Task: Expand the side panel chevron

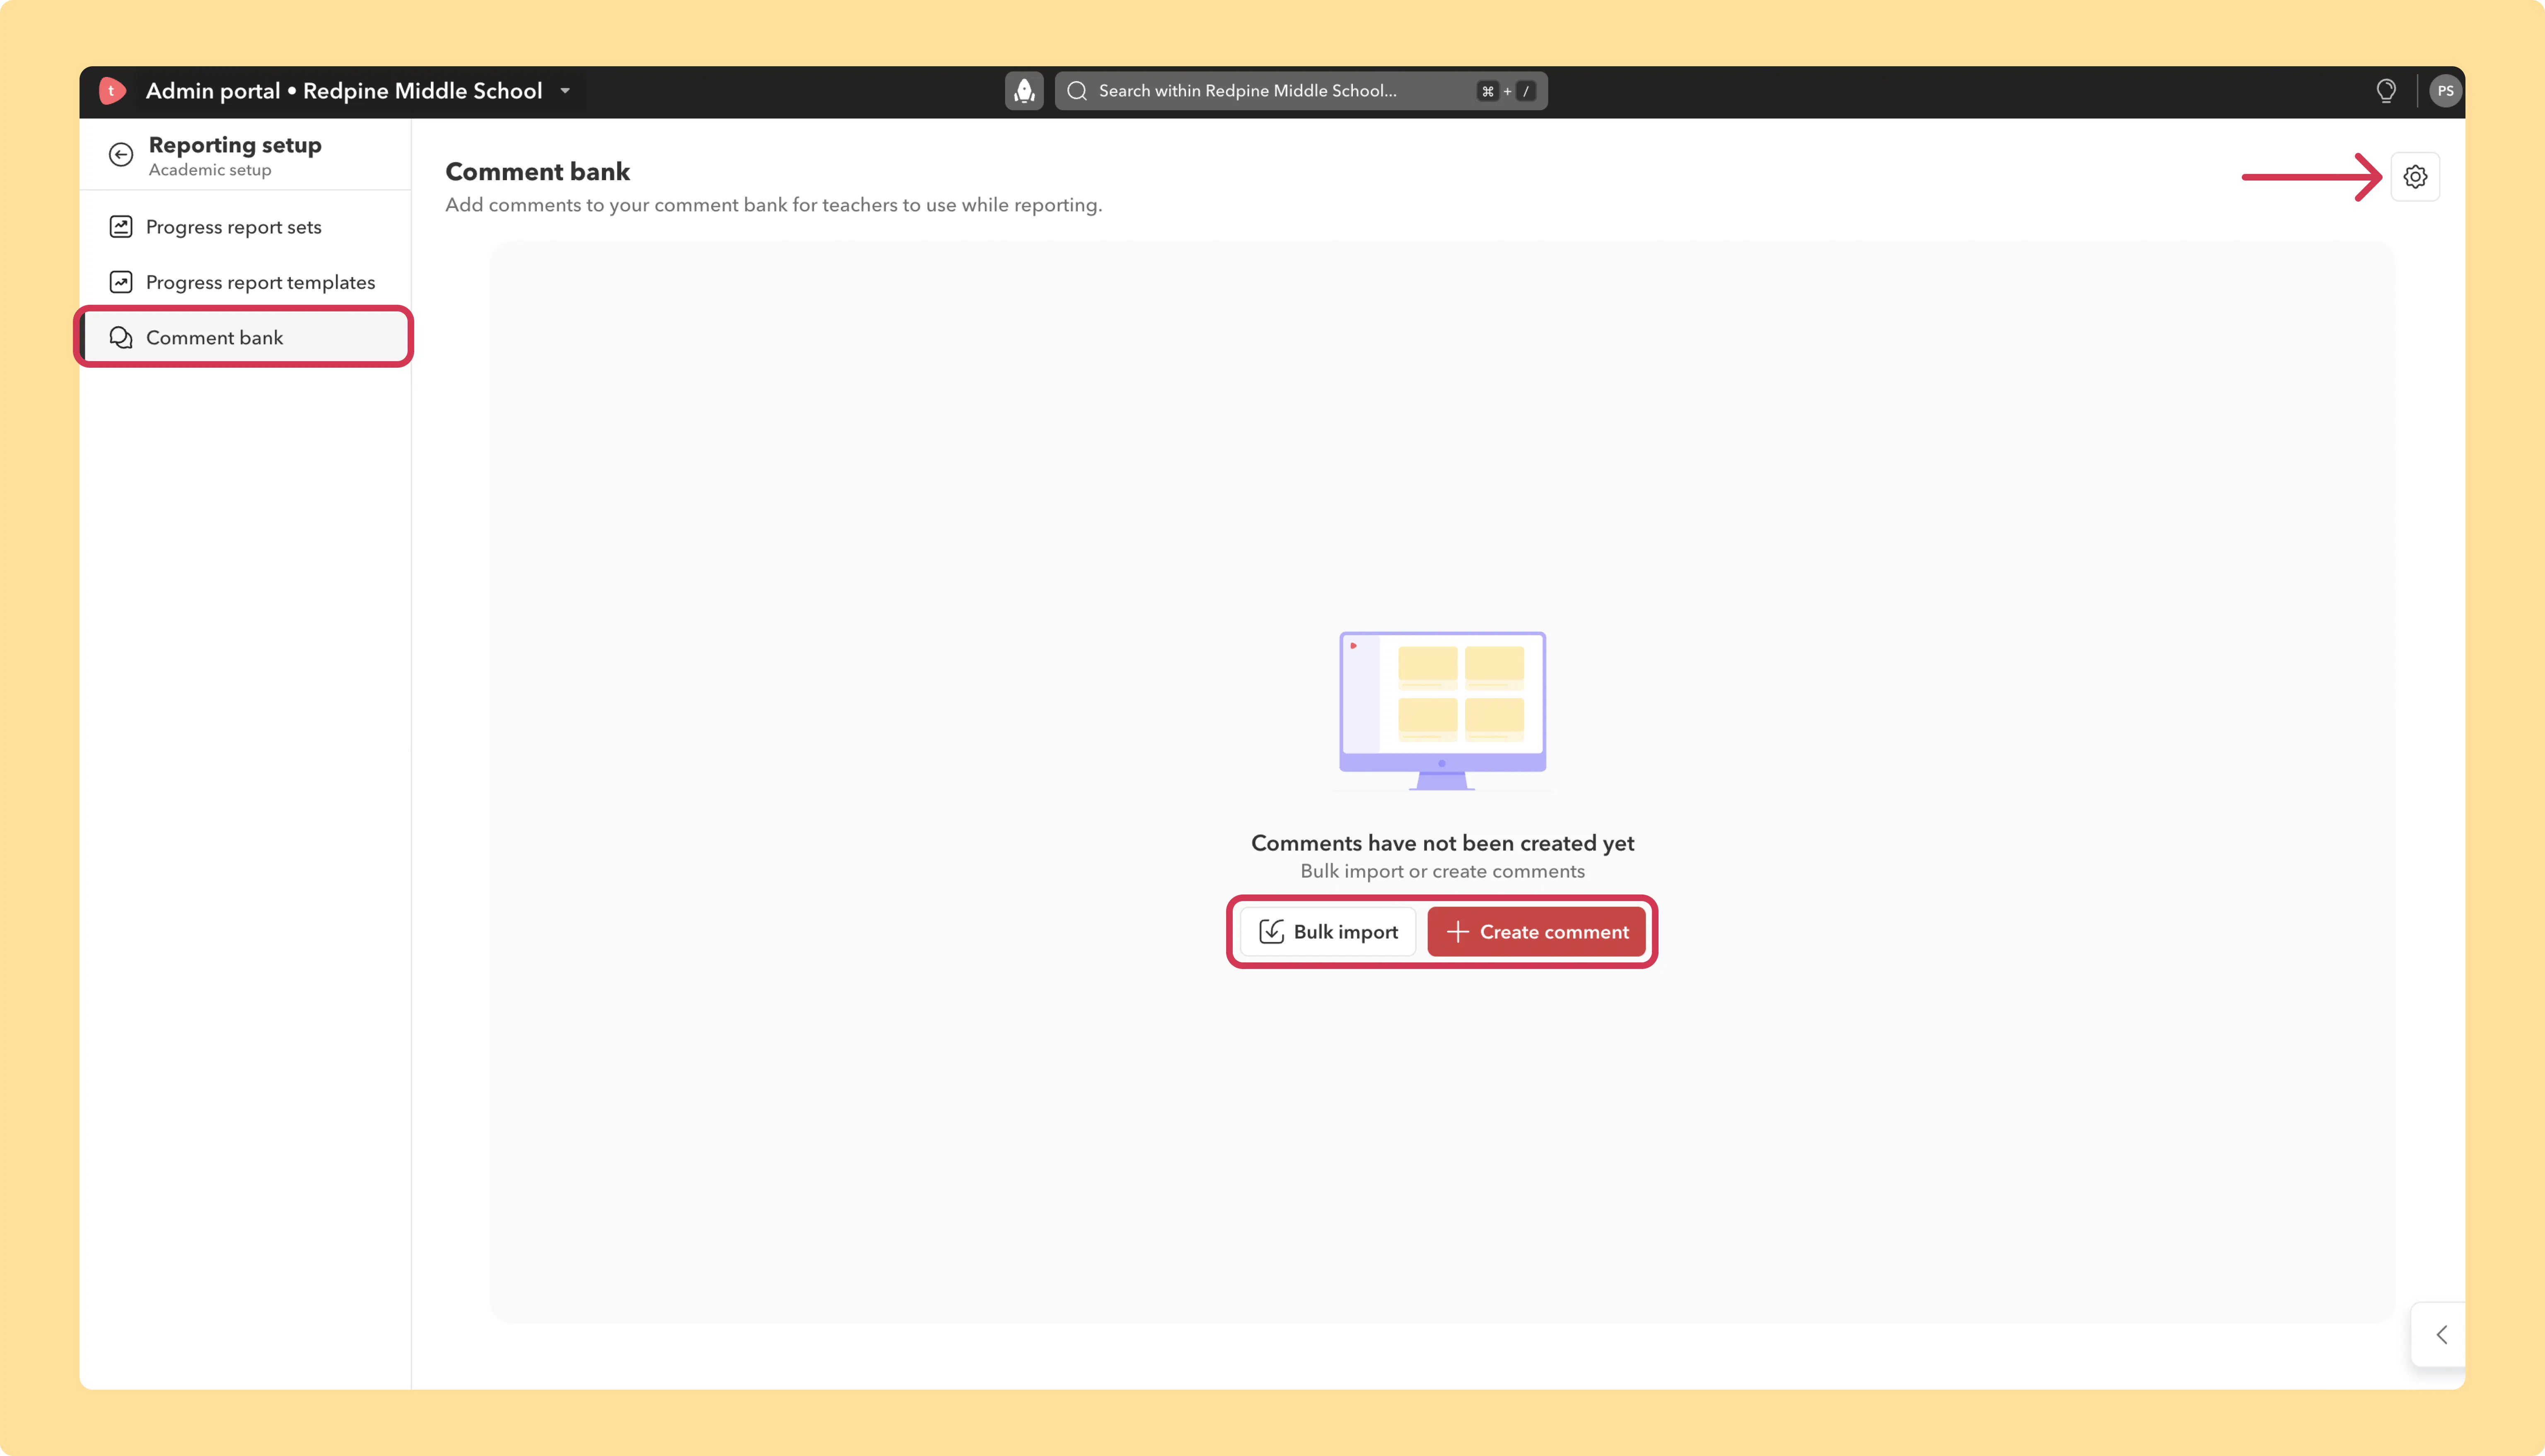Action: (x=2441, y=1335)
